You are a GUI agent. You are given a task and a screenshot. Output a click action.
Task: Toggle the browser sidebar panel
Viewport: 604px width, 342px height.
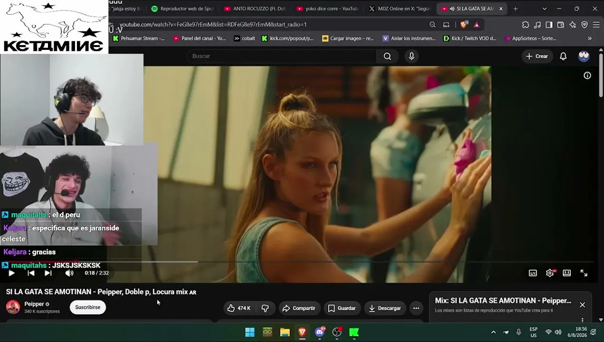[x=549, y=25]
